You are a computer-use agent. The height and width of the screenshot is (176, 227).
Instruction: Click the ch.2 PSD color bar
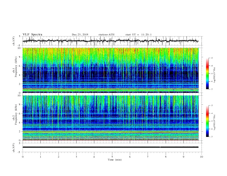point(207,121)
